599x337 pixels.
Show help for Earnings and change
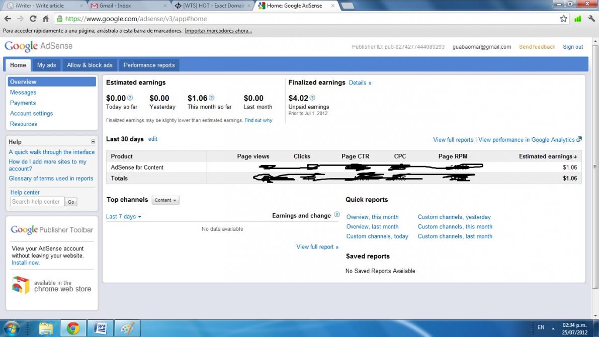coord(336,215)
